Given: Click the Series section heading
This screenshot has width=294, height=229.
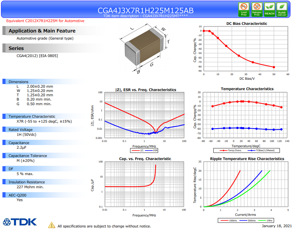Looking at the screenshot, I should click(x=16, y=48).
